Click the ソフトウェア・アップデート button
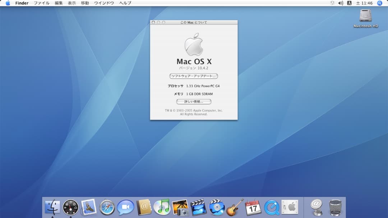388x218 pixels. pyautogui.click(x=194, y=76)
